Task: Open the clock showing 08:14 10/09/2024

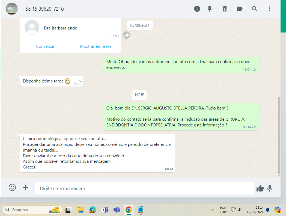Action: click(x=255, y=210)
